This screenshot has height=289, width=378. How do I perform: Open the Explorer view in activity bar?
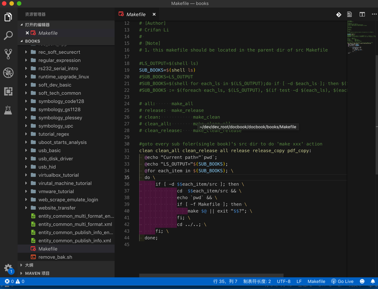pos(8,17)
